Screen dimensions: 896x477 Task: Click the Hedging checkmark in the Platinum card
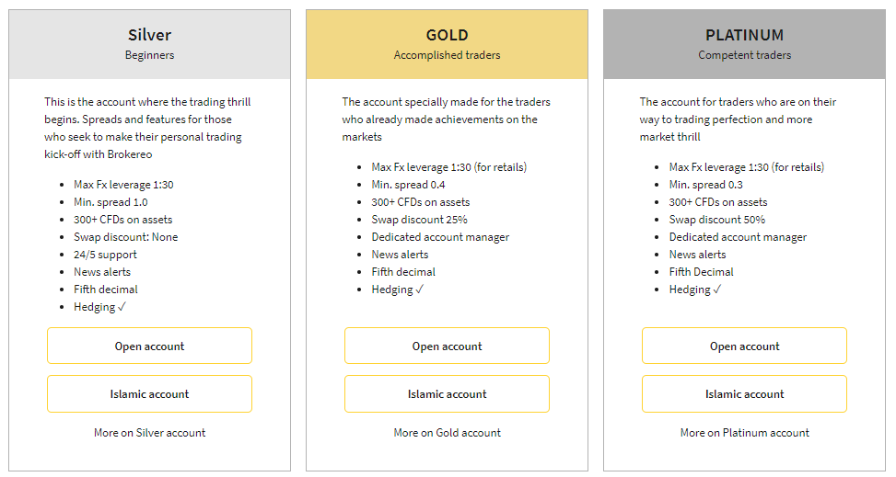[716, 290]
